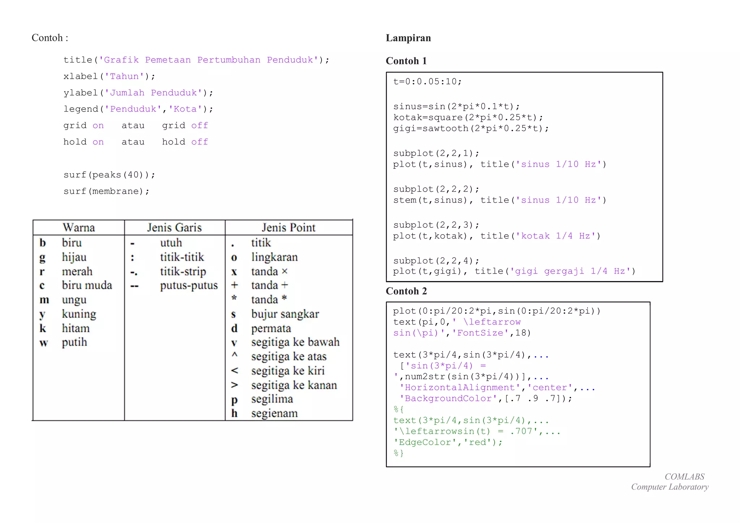
Task: Click the 'COMLABS' footer text
Action: tap(684, 476)
